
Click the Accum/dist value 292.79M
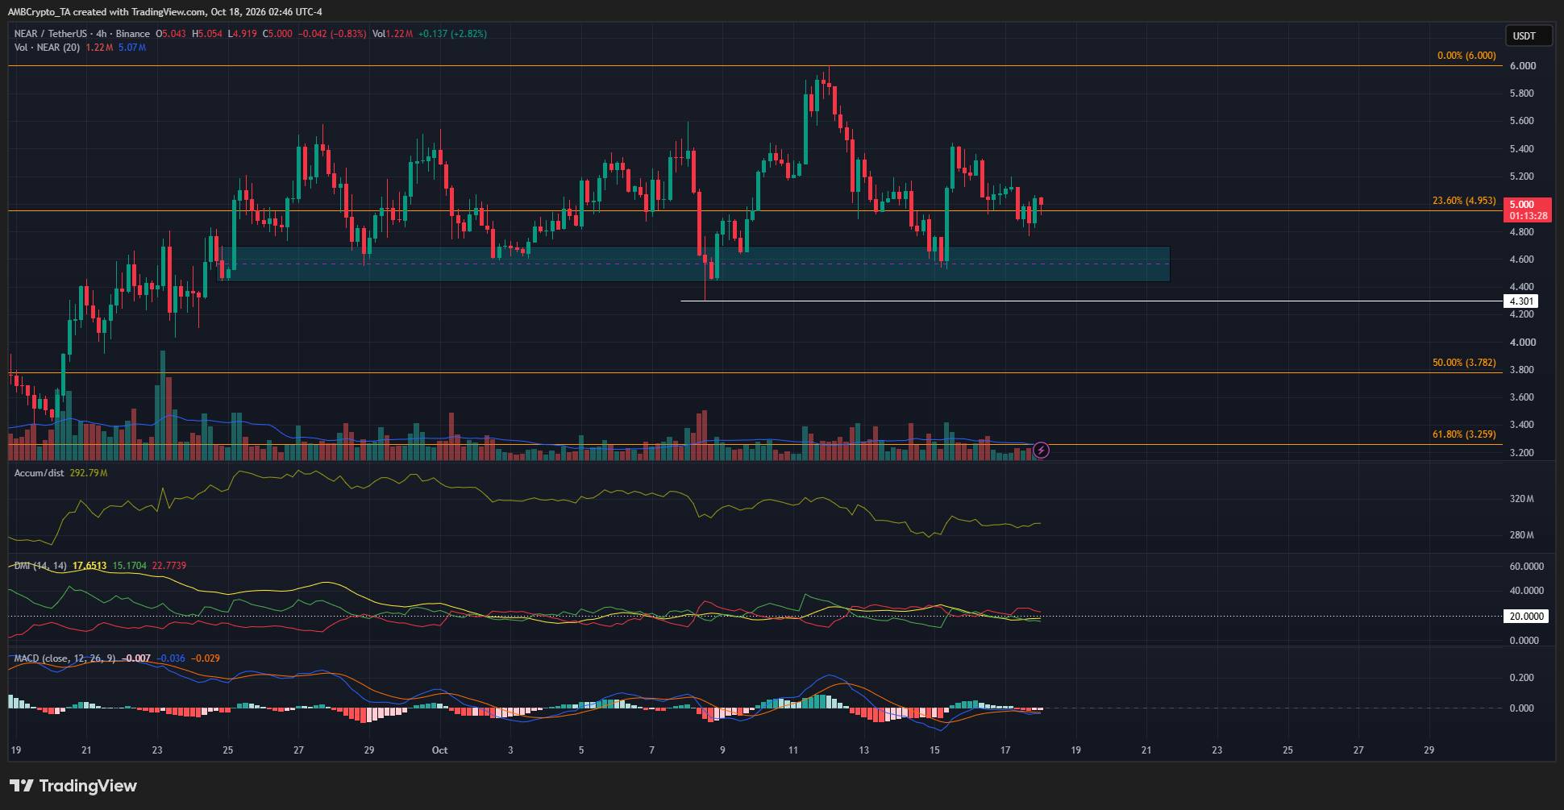pos(89,473)
